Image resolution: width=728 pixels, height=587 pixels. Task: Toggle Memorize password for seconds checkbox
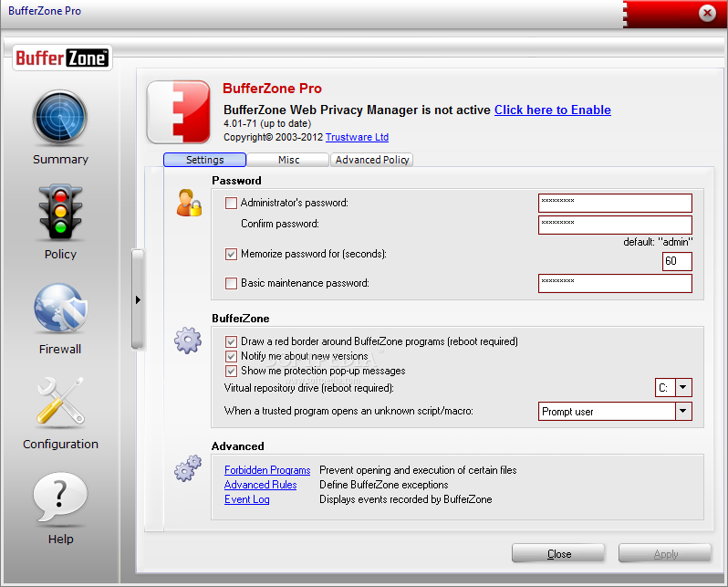231,254
